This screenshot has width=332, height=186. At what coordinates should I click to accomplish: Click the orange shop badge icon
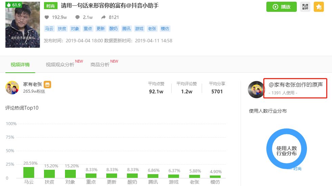pyautogui.click(x=47, y=85)
